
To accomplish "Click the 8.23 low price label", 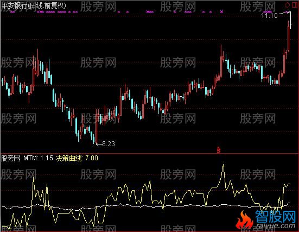I will coord(109,143).
